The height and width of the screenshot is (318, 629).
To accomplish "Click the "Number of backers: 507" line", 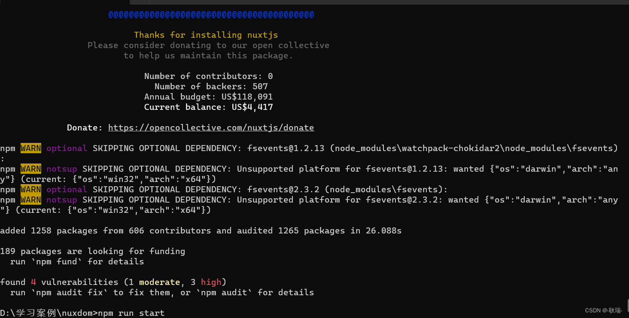I will point(211,87).
